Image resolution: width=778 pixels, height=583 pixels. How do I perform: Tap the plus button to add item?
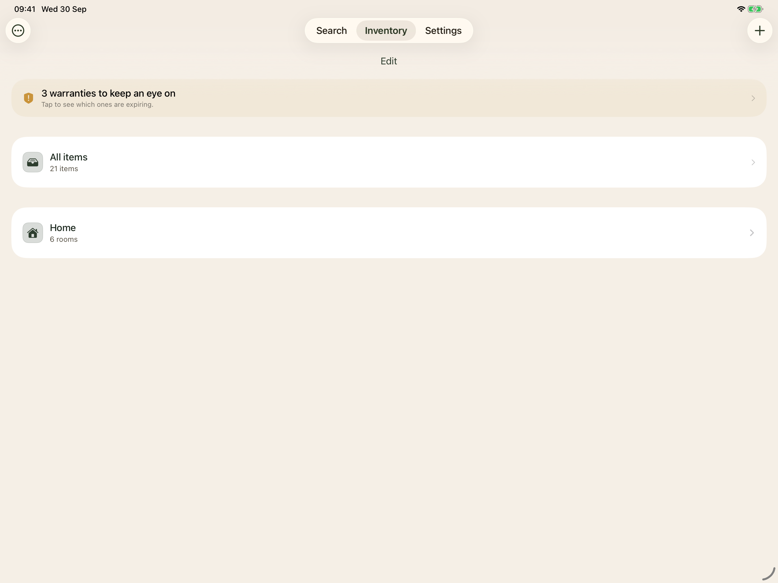pos(759,31)
